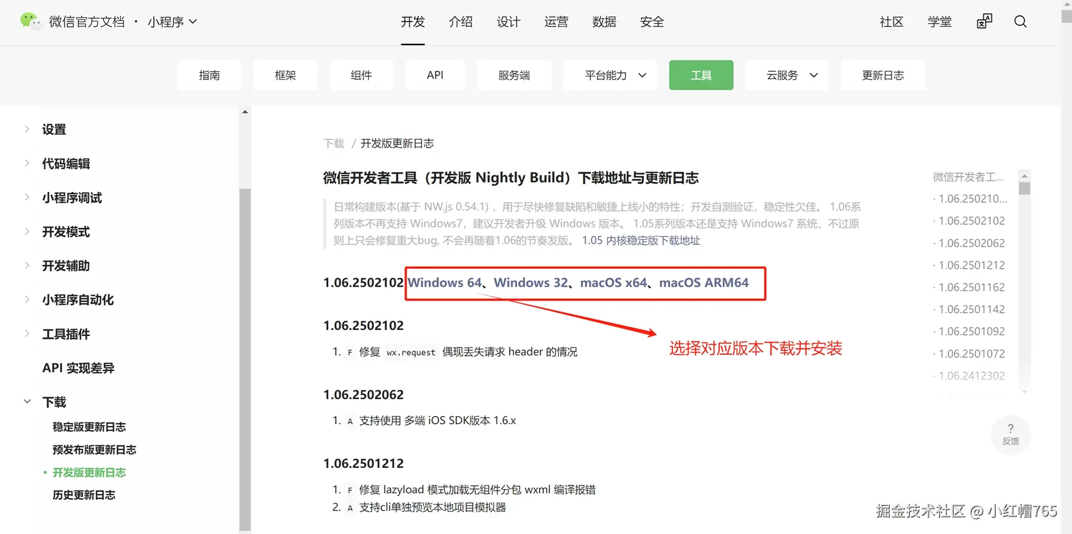Jump to 1.06.2501162 in right outline
The width and height of the screenshot is (1072, 534).
coord(971,287)
